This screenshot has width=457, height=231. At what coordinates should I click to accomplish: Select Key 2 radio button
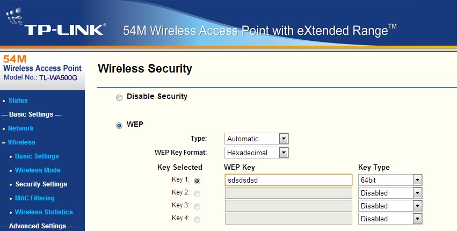(197, 193)
